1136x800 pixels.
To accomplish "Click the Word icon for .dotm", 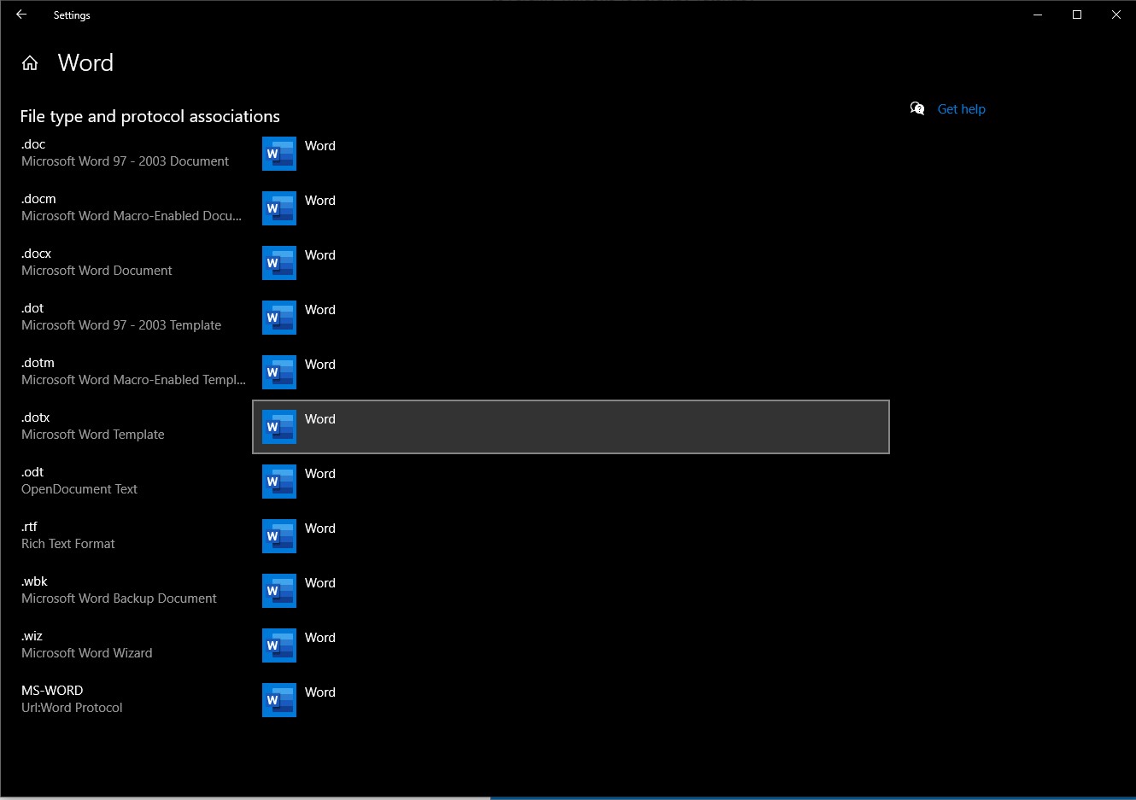I will 279,372.
